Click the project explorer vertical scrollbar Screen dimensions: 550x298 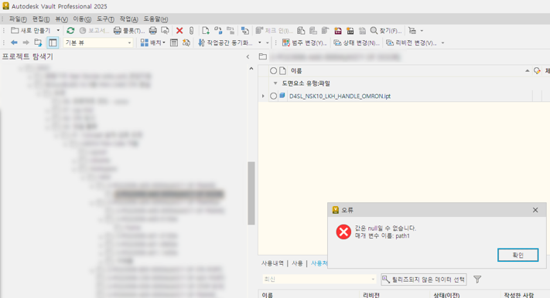[251, 193]
